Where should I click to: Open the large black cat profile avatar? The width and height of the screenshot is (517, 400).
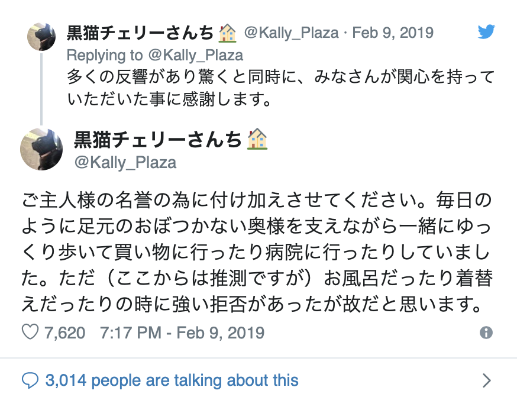point(41,149)
